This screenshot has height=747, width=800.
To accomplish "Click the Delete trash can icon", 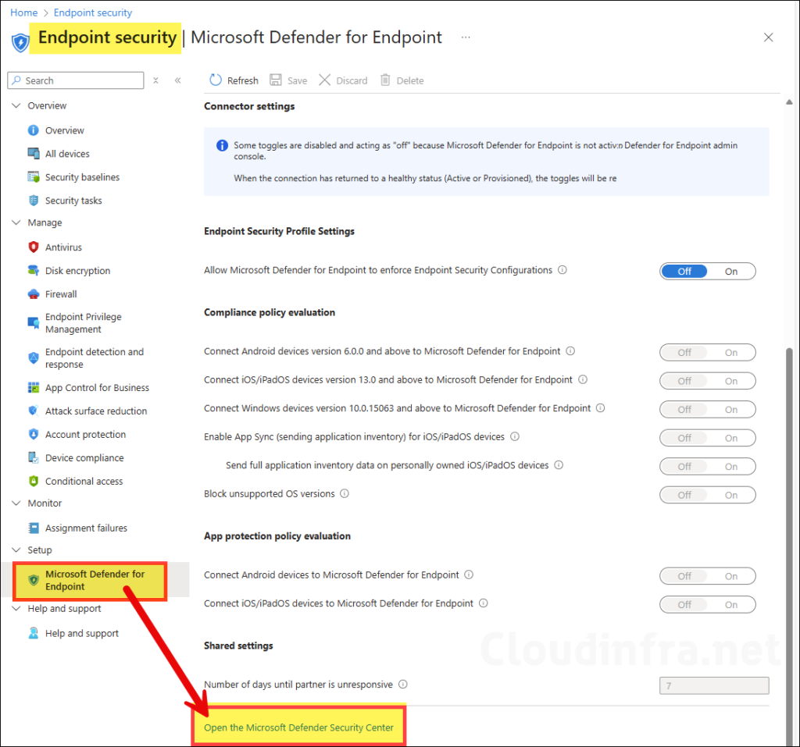I will click(x=385, y=80).
